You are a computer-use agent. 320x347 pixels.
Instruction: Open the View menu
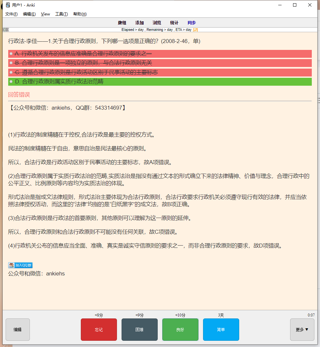click(45, 14)
